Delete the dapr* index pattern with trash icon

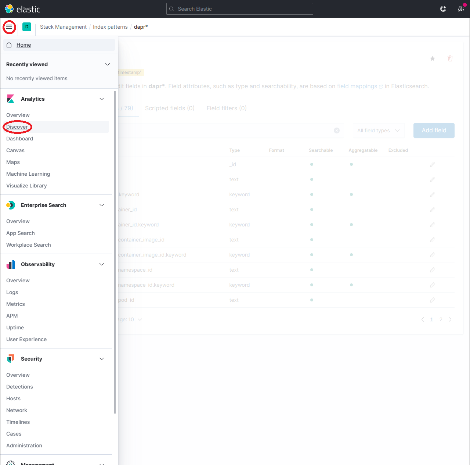450,58
